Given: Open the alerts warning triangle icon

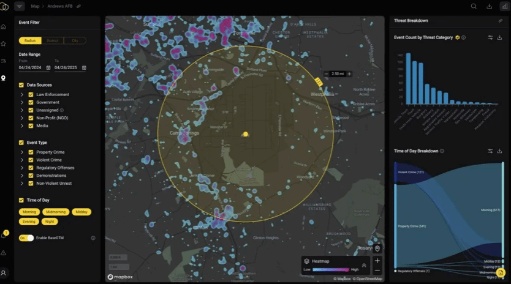Looking at the screenshot, I should pyautogui.click(x=4, y=253).
